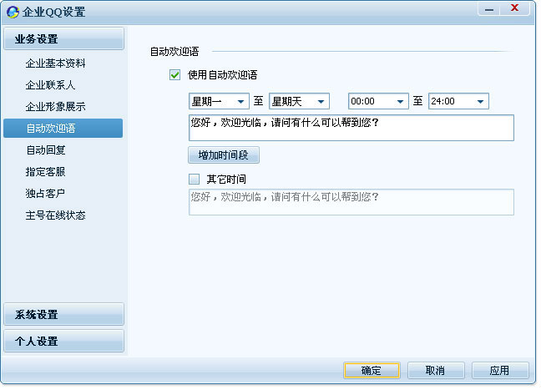This screenshot has width=541, height=390.
Task: Enable the 其它时间 checkbox
Action: coord(195,179)
